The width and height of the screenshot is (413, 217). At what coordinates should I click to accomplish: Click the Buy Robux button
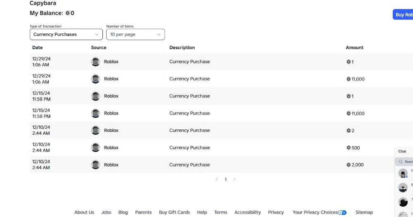click(403, 14)
